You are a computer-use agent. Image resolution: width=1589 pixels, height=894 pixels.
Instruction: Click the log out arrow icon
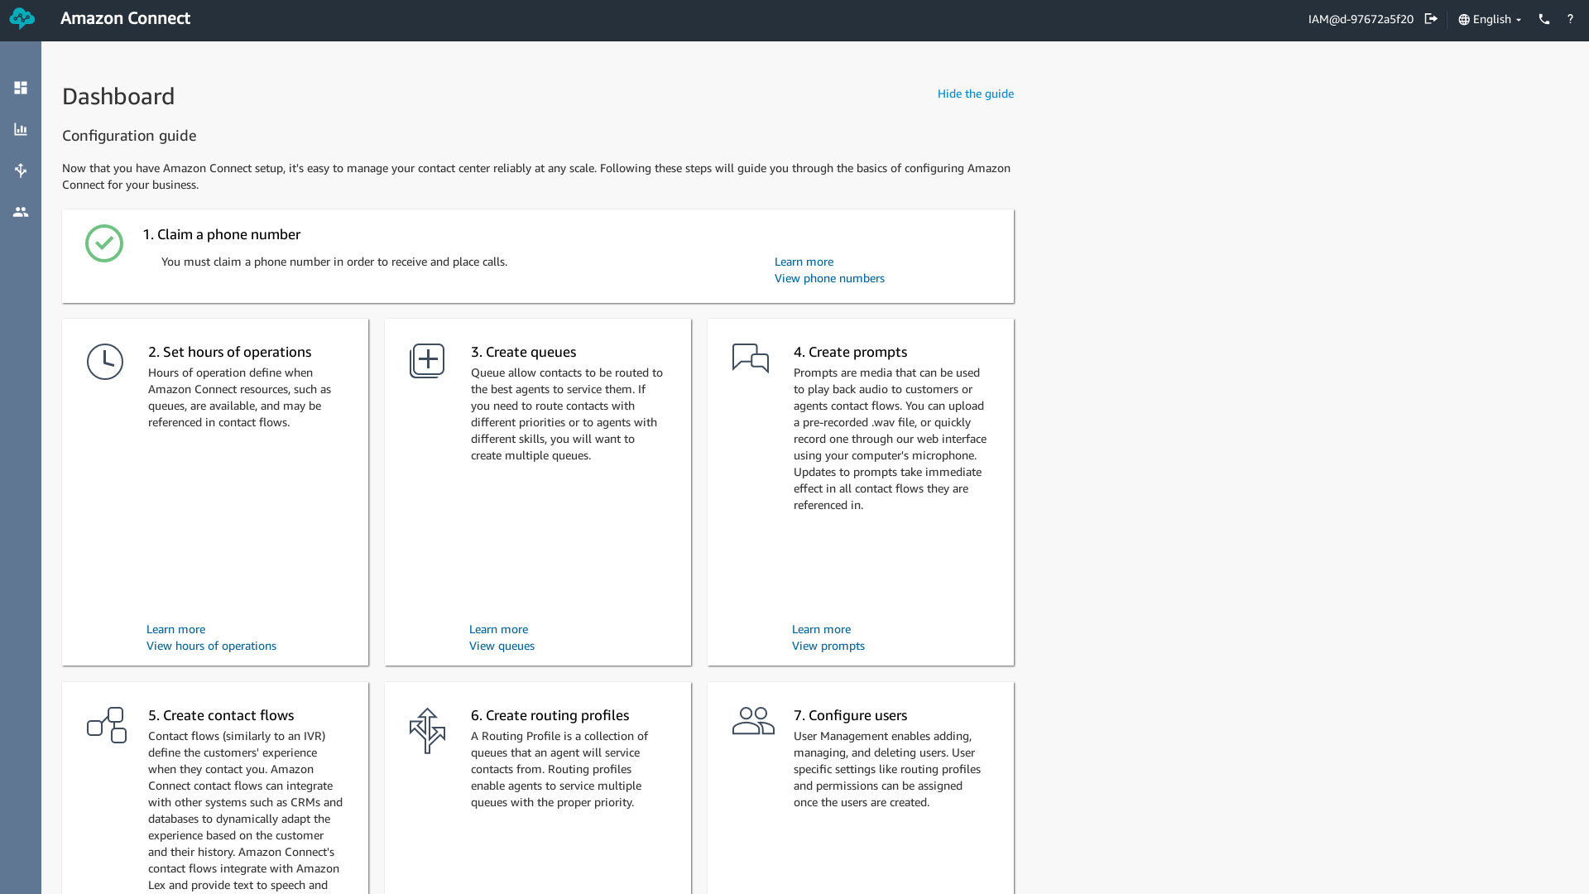click(x=1431, y=19)
